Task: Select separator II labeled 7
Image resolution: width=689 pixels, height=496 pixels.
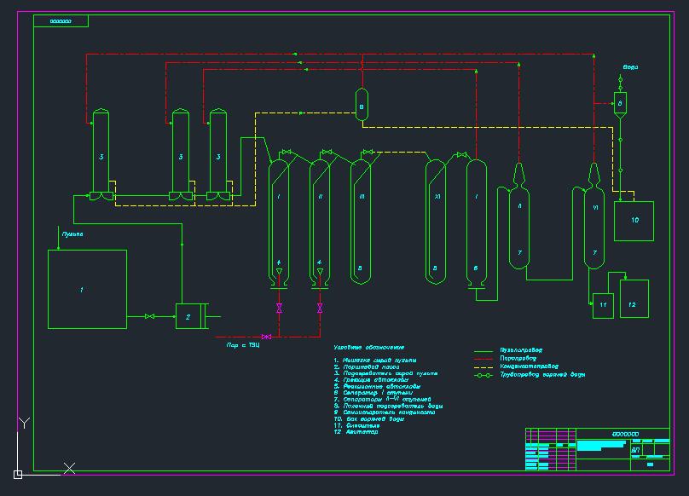Action: pos(519,217)
